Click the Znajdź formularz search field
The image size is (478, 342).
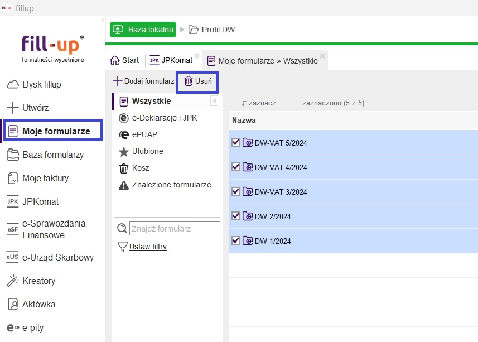pos(175,229)
